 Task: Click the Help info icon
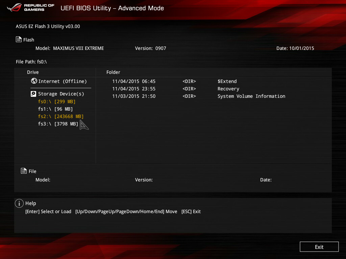coord(19,203)
